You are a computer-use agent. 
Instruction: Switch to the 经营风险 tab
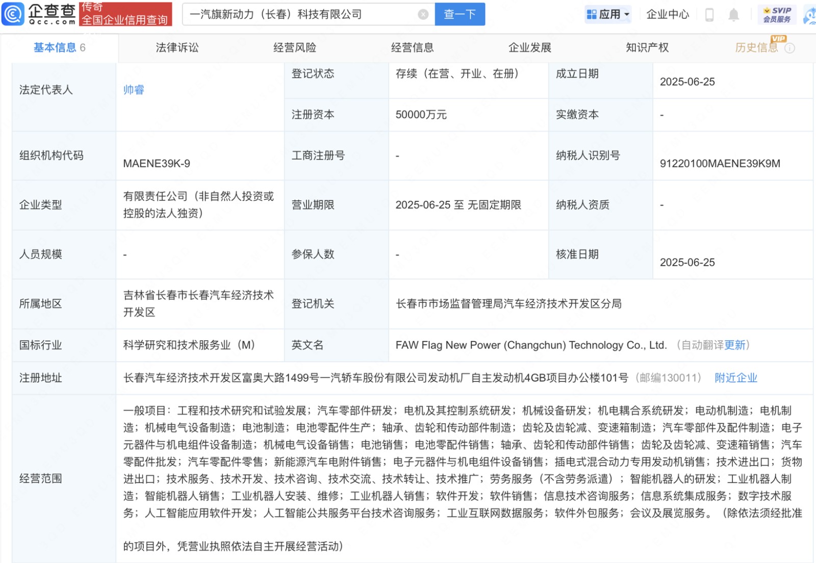[295, 47]
